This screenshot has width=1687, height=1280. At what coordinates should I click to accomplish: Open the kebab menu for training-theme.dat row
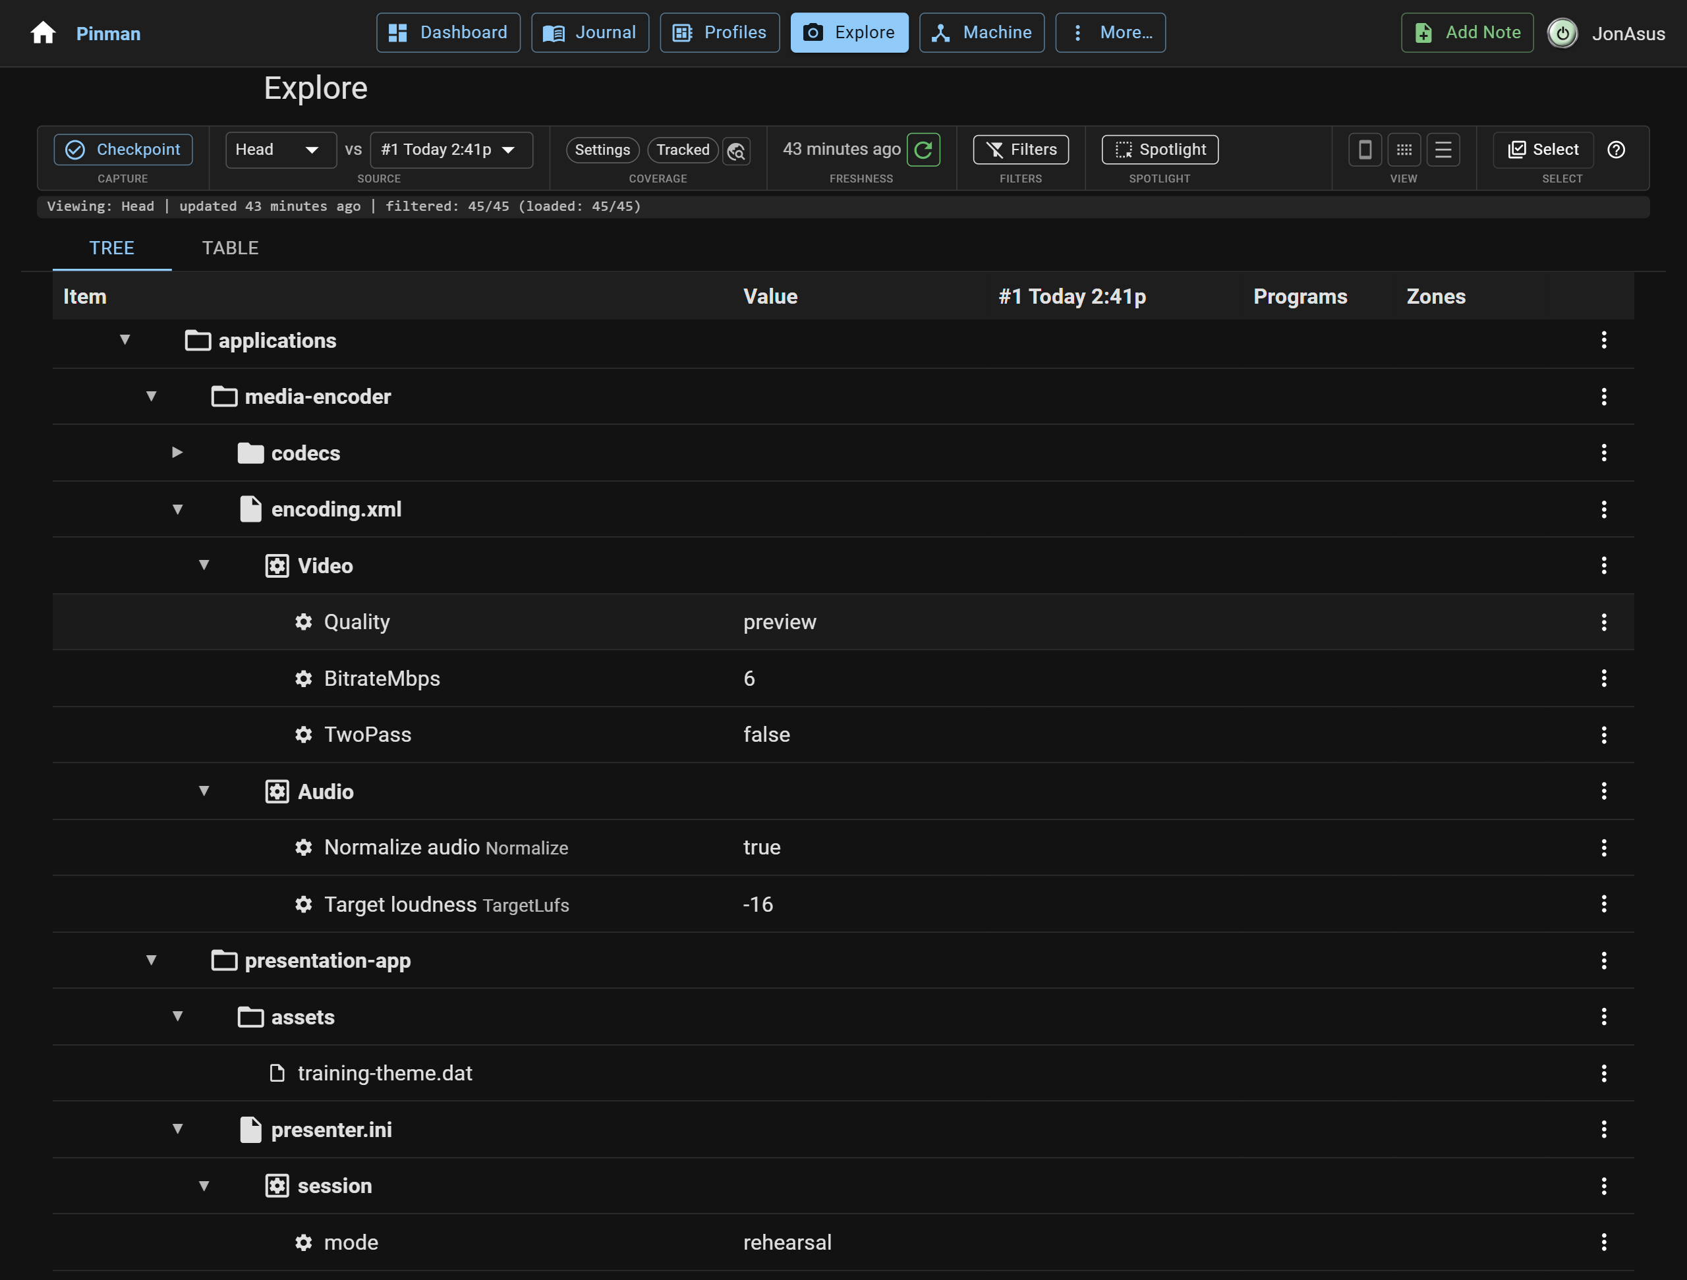tap(1604, 1073)
